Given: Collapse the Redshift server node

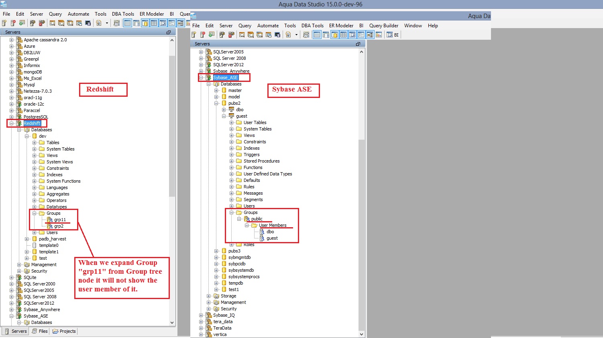Looking at the screenshot, I should tap(12, 123).
